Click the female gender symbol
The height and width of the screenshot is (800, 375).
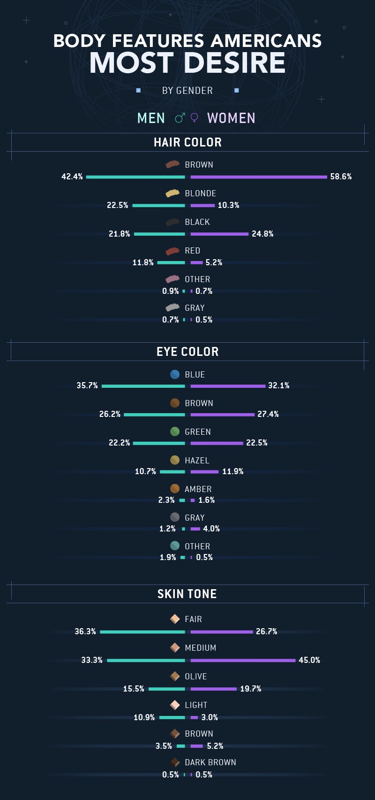pyautogui.click(x=194, y=118)
